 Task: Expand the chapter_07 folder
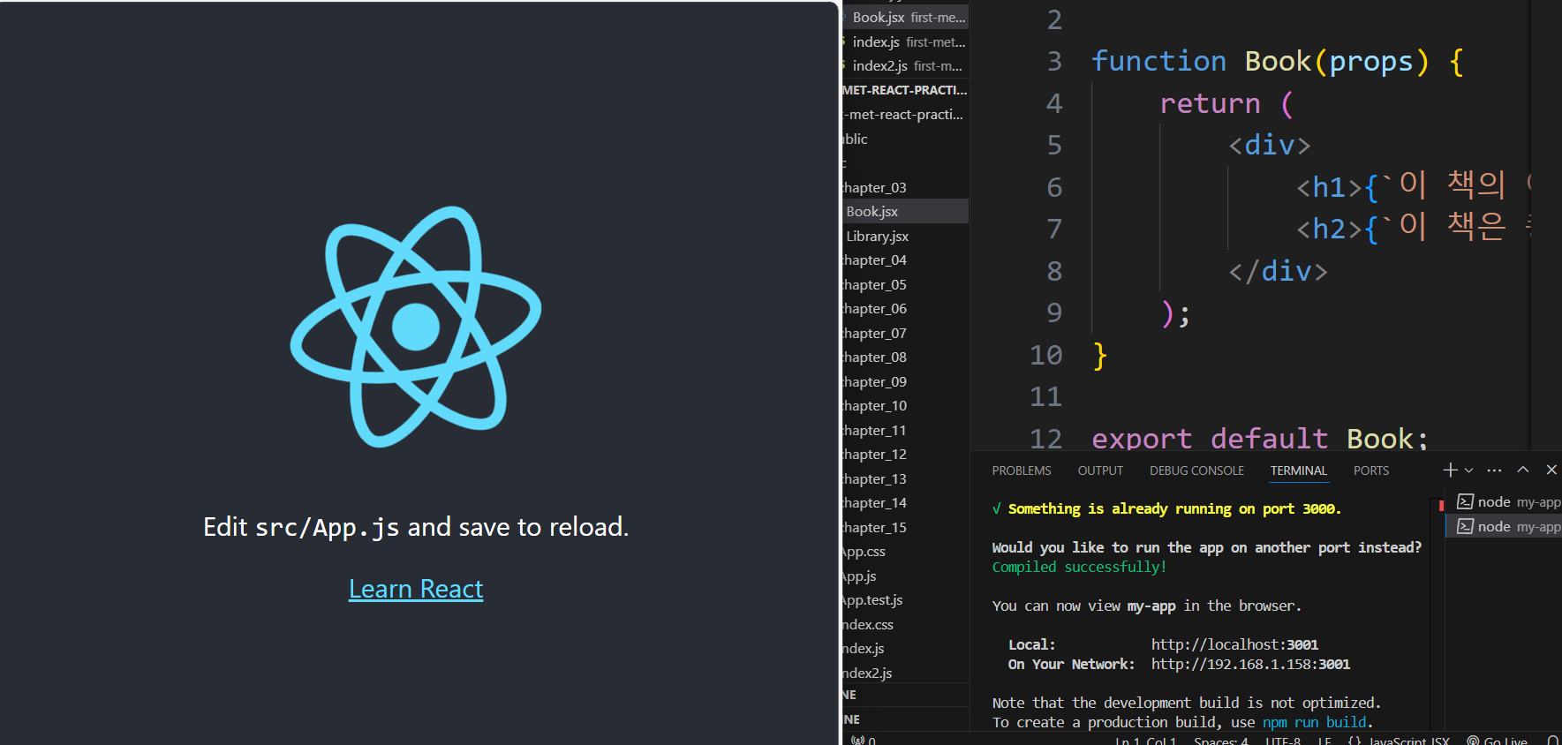pyautogui.click(x=905, y=333)
